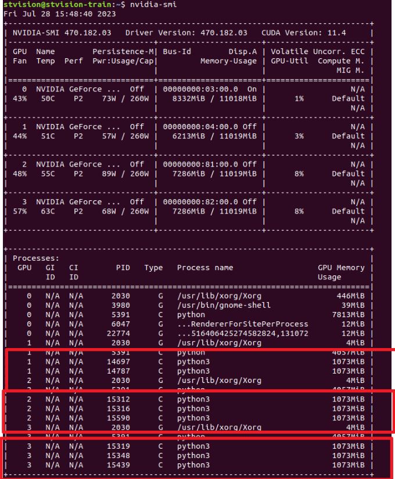Click the Type column header
The height and width of the screenshot is (479, 395).
coord(153,268)
